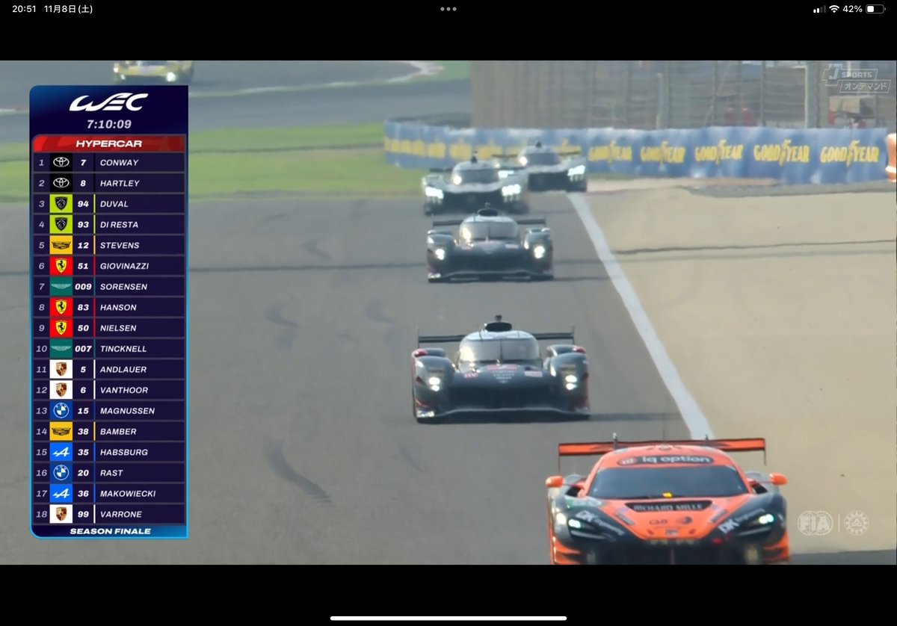Open the ellipsis control at top center
Screen dimensions: 897x626
[448, 10]
